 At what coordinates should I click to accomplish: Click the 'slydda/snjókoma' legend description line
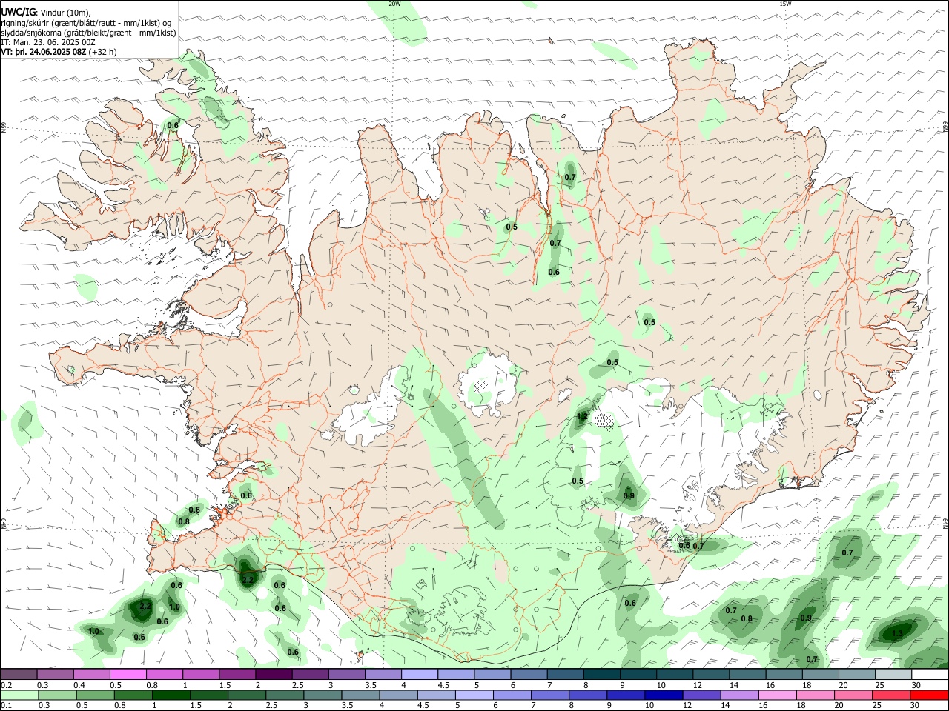click(x=89, y=32)
